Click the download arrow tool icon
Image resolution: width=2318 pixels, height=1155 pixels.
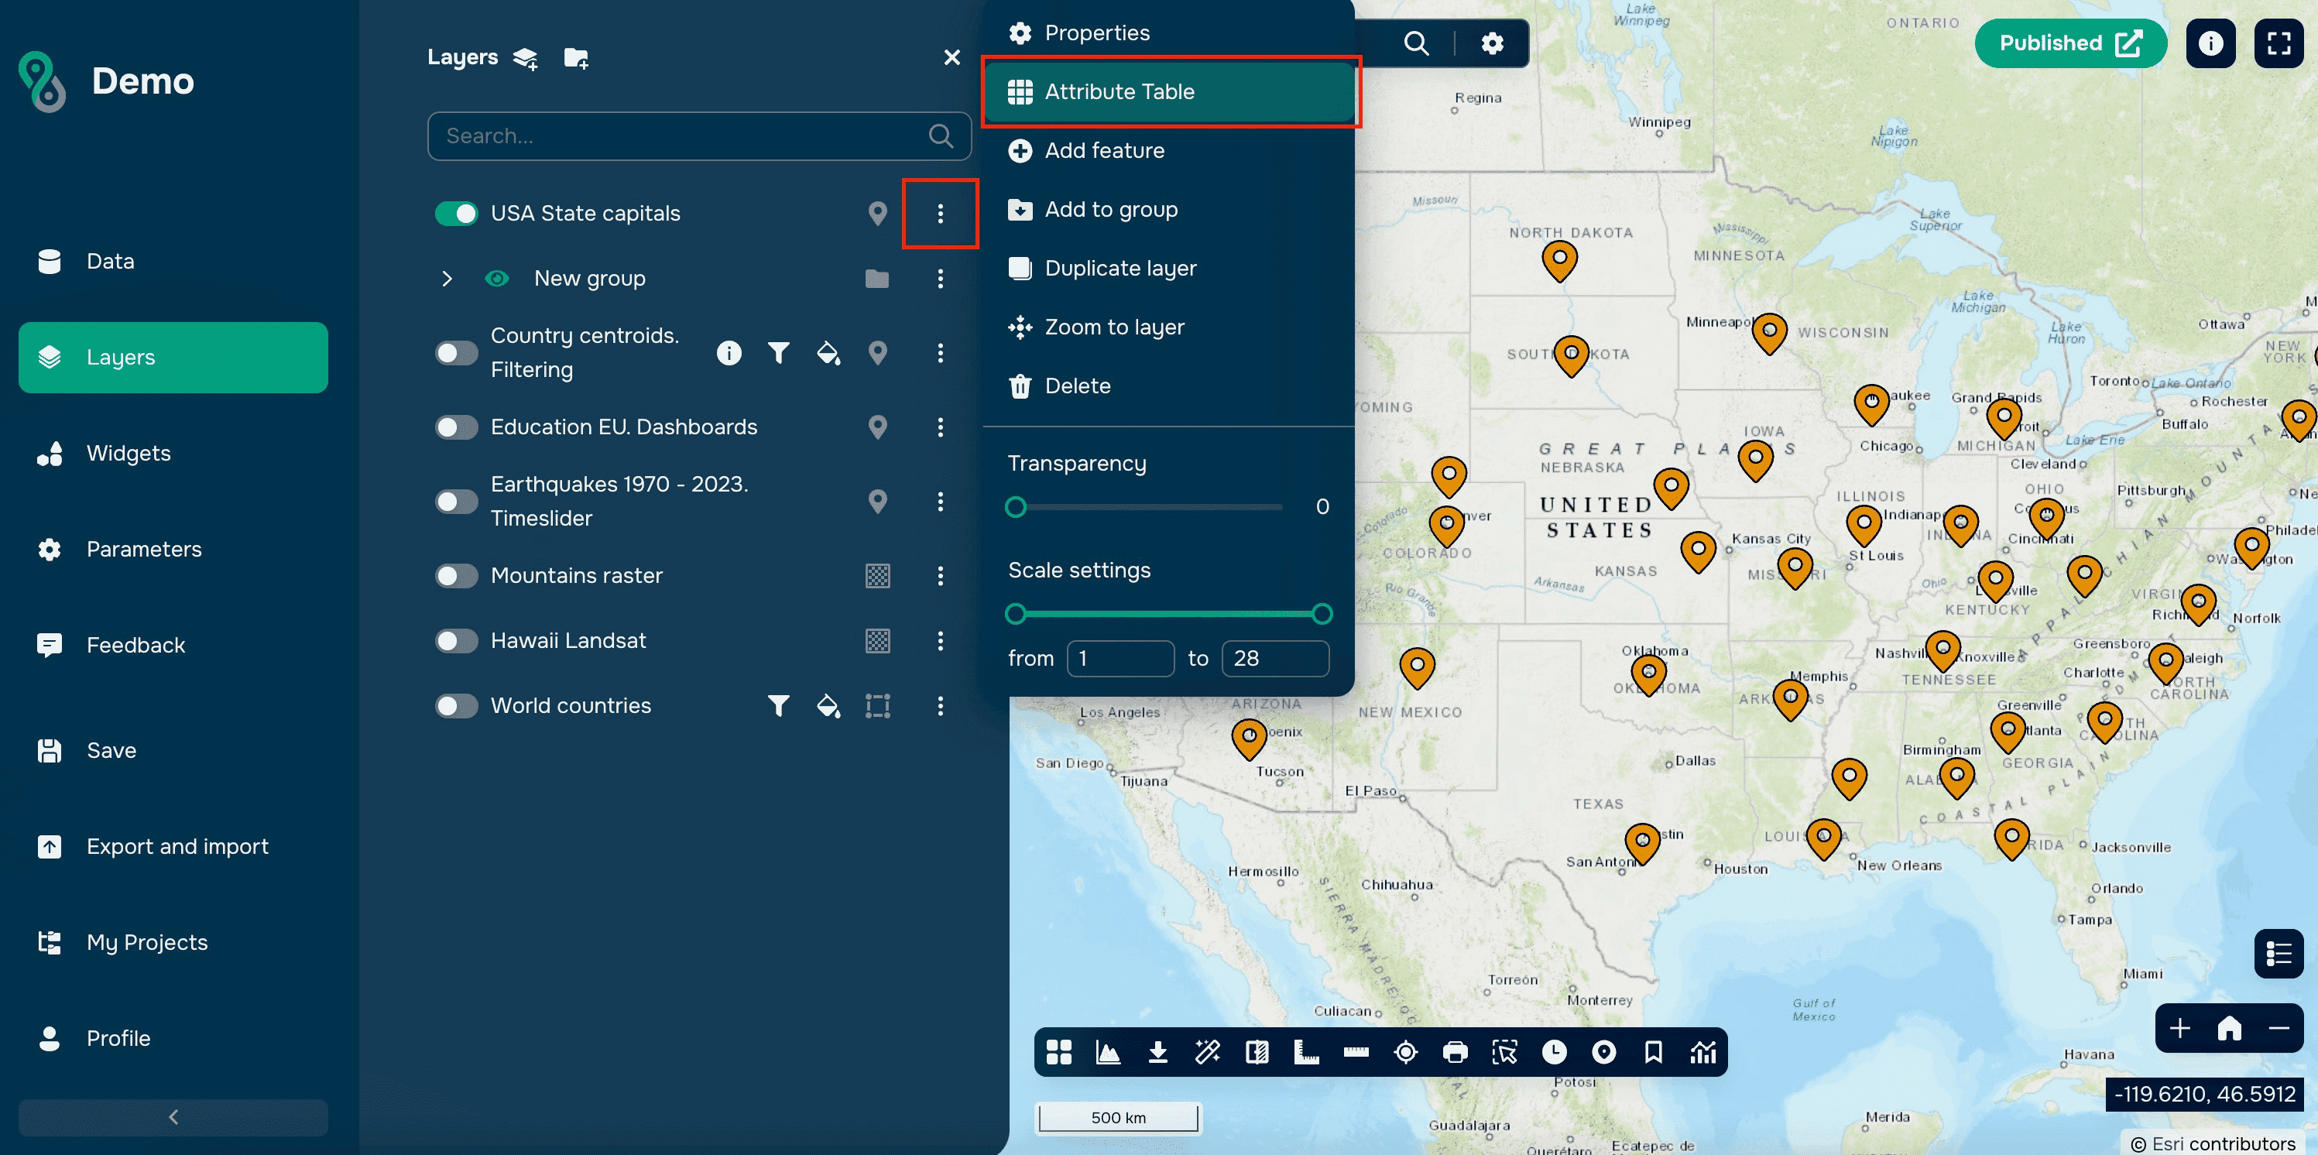point(1157,1051)
